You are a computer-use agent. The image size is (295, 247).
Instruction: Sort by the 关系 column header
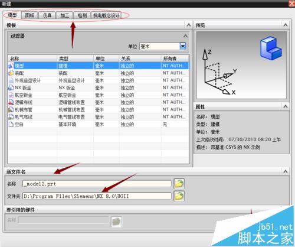140,58
